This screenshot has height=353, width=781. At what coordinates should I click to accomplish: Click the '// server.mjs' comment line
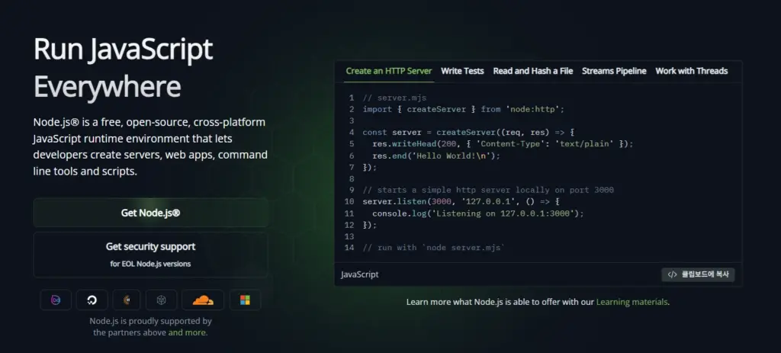click(x=394, y=98)
